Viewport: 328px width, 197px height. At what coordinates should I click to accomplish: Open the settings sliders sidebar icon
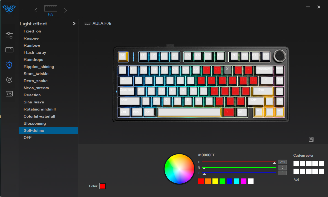point(9,35)
